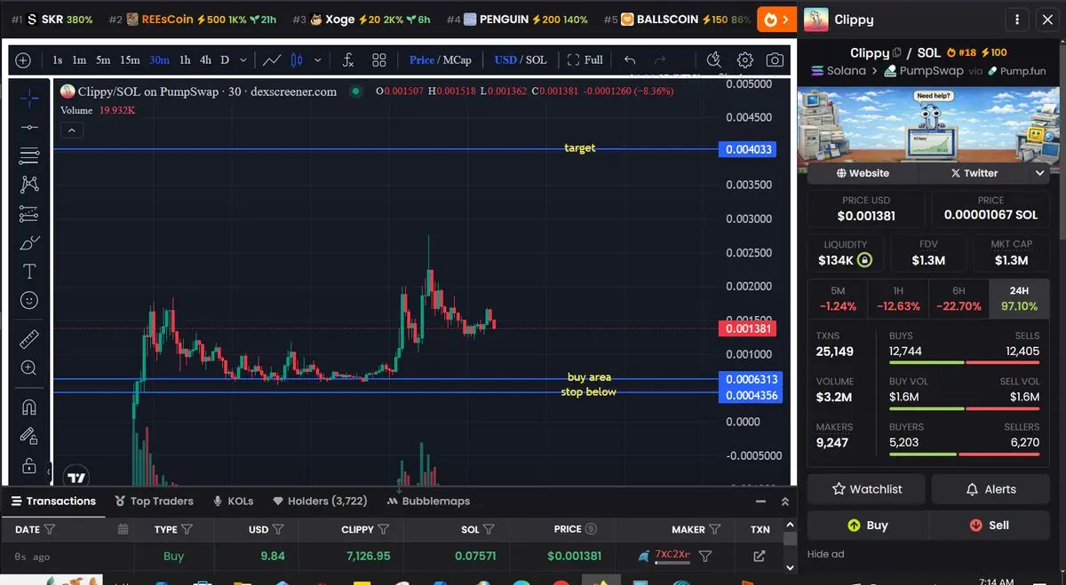This screenshot has height=585, width=1066.
Task: Activate the zoom in tool
Action: tap(29, 368)
